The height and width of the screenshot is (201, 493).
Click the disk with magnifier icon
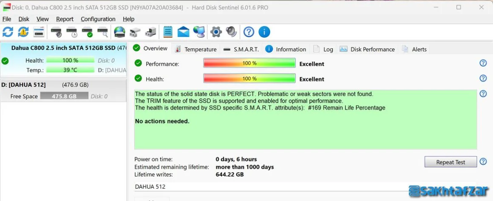pos(102,32)
